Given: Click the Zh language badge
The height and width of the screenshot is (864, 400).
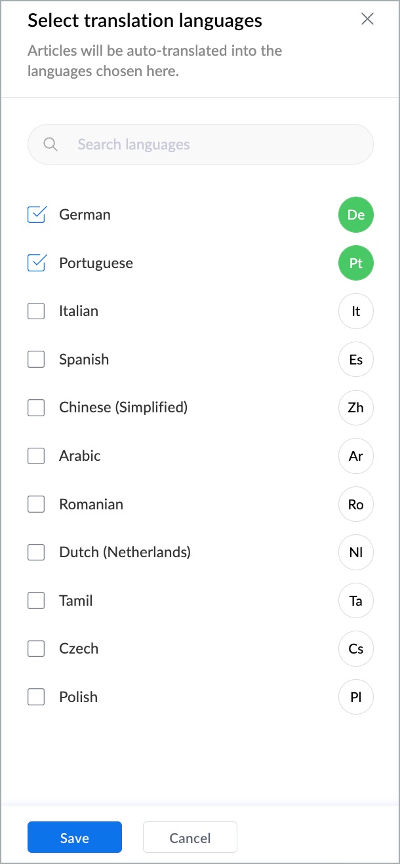Looking at the screenshot, I should coord(356,408).
